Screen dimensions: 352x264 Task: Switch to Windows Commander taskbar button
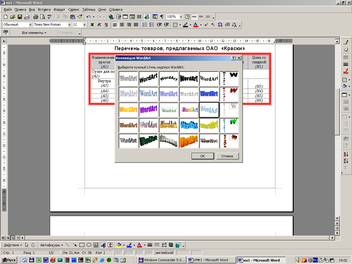[162, 260]
